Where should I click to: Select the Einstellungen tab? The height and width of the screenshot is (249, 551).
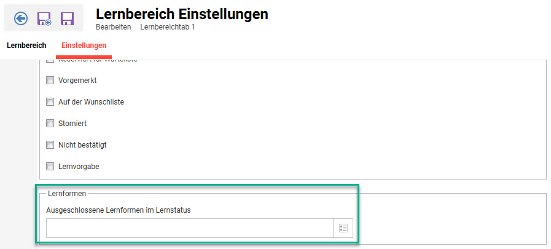click(84, 45)
